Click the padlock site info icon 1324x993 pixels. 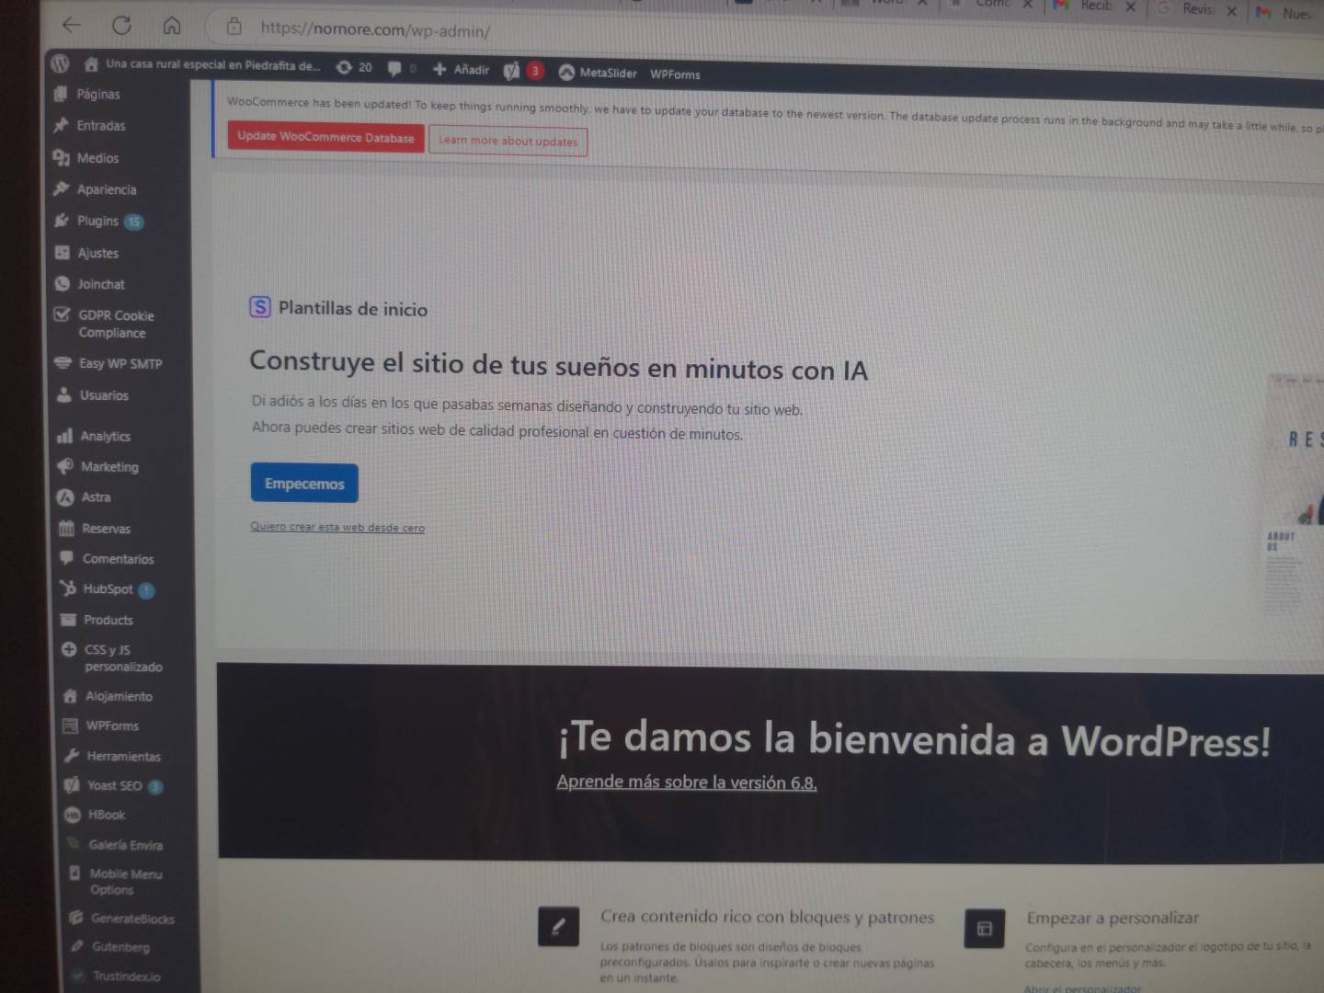pos(234,27)
